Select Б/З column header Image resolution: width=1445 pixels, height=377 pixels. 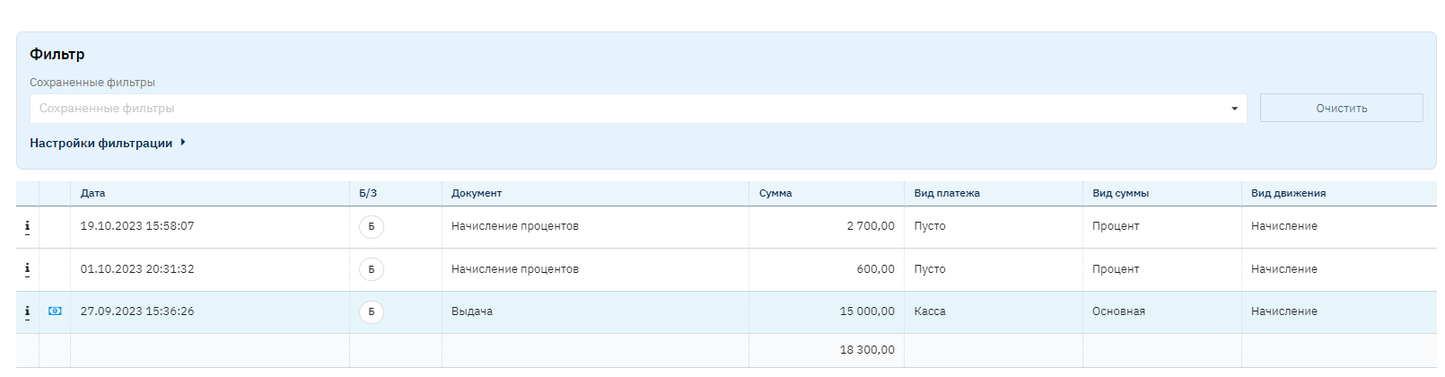(368, 193)
